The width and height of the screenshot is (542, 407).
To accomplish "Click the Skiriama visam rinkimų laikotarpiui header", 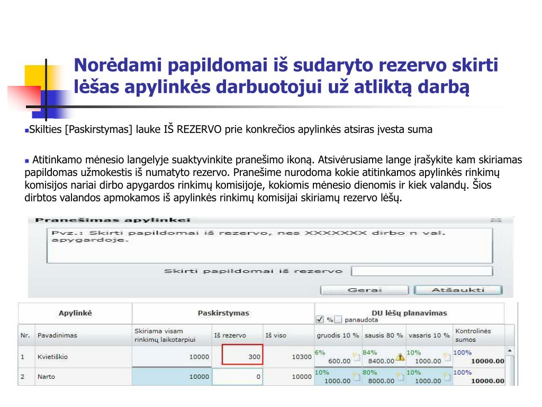I will coord(171,335).
